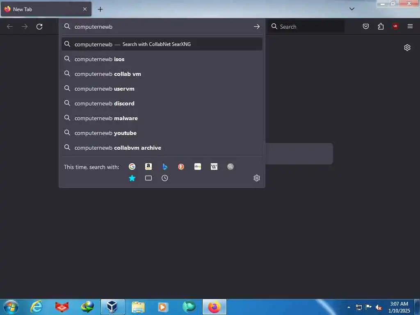Click the forward navigation arrow
This screenshot has height=315, width=420.
tap(25, 27)
